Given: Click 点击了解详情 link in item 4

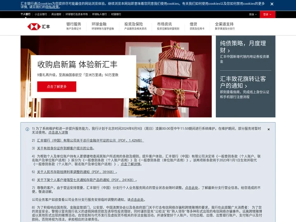Looking at the screenshot, I should (x=131, y=164).
